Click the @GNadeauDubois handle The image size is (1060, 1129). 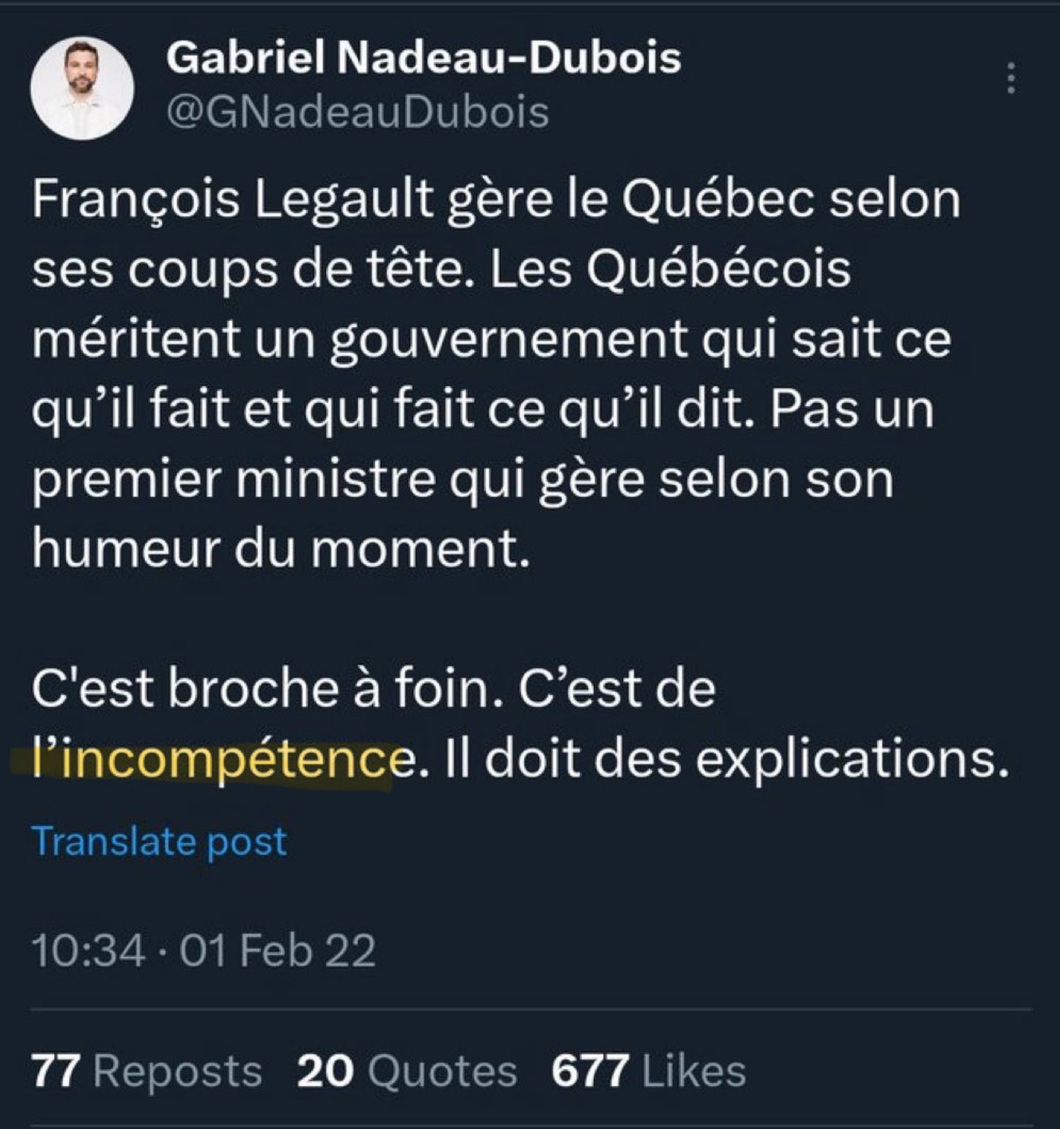[x=358, y=112]
